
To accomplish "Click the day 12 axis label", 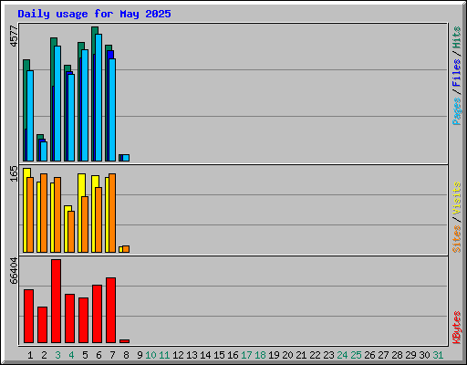I will (x=178, y=355).
